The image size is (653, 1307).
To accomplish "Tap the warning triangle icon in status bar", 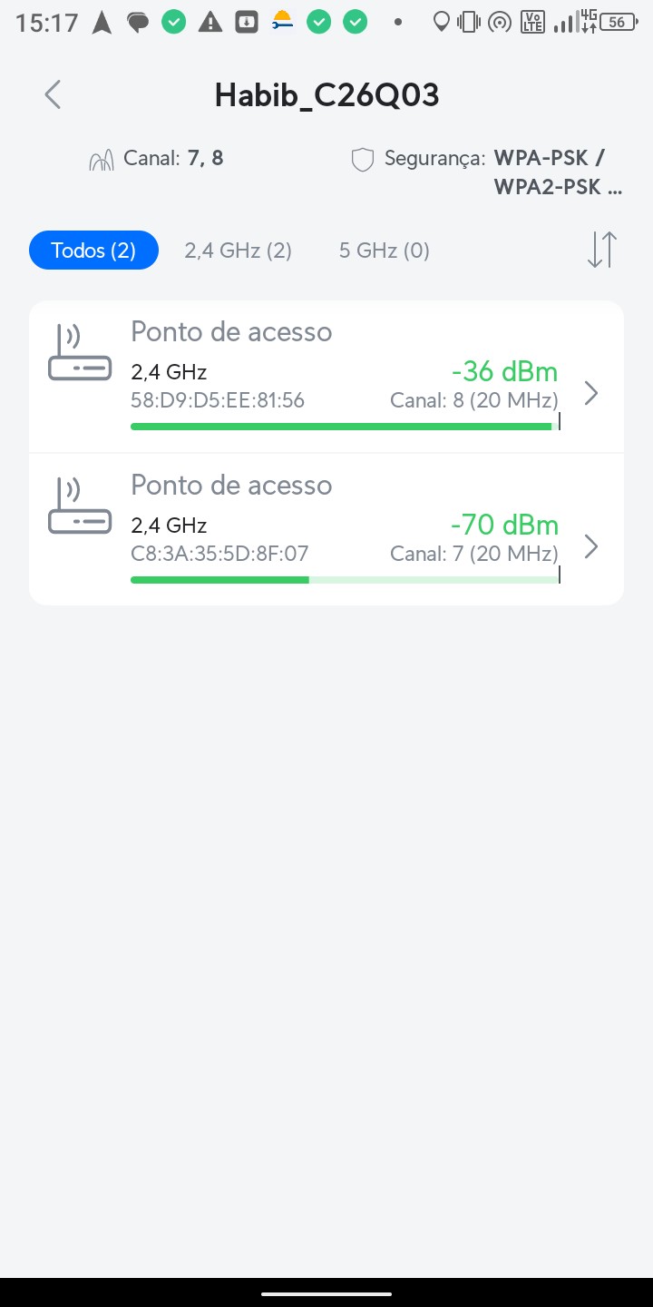I will click(210, 22).
